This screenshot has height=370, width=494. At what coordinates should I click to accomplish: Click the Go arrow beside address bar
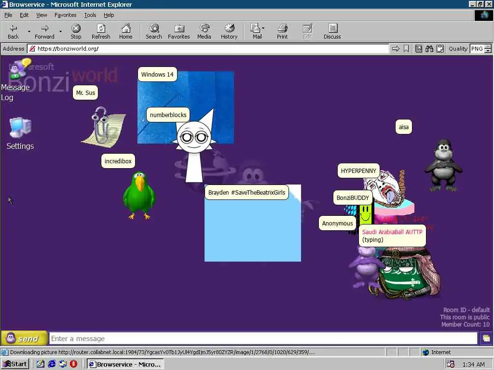pyautogui.click(x=396, y=49)
